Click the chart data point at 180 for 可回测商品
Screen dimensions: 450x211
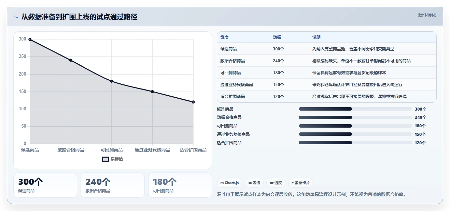112,81
